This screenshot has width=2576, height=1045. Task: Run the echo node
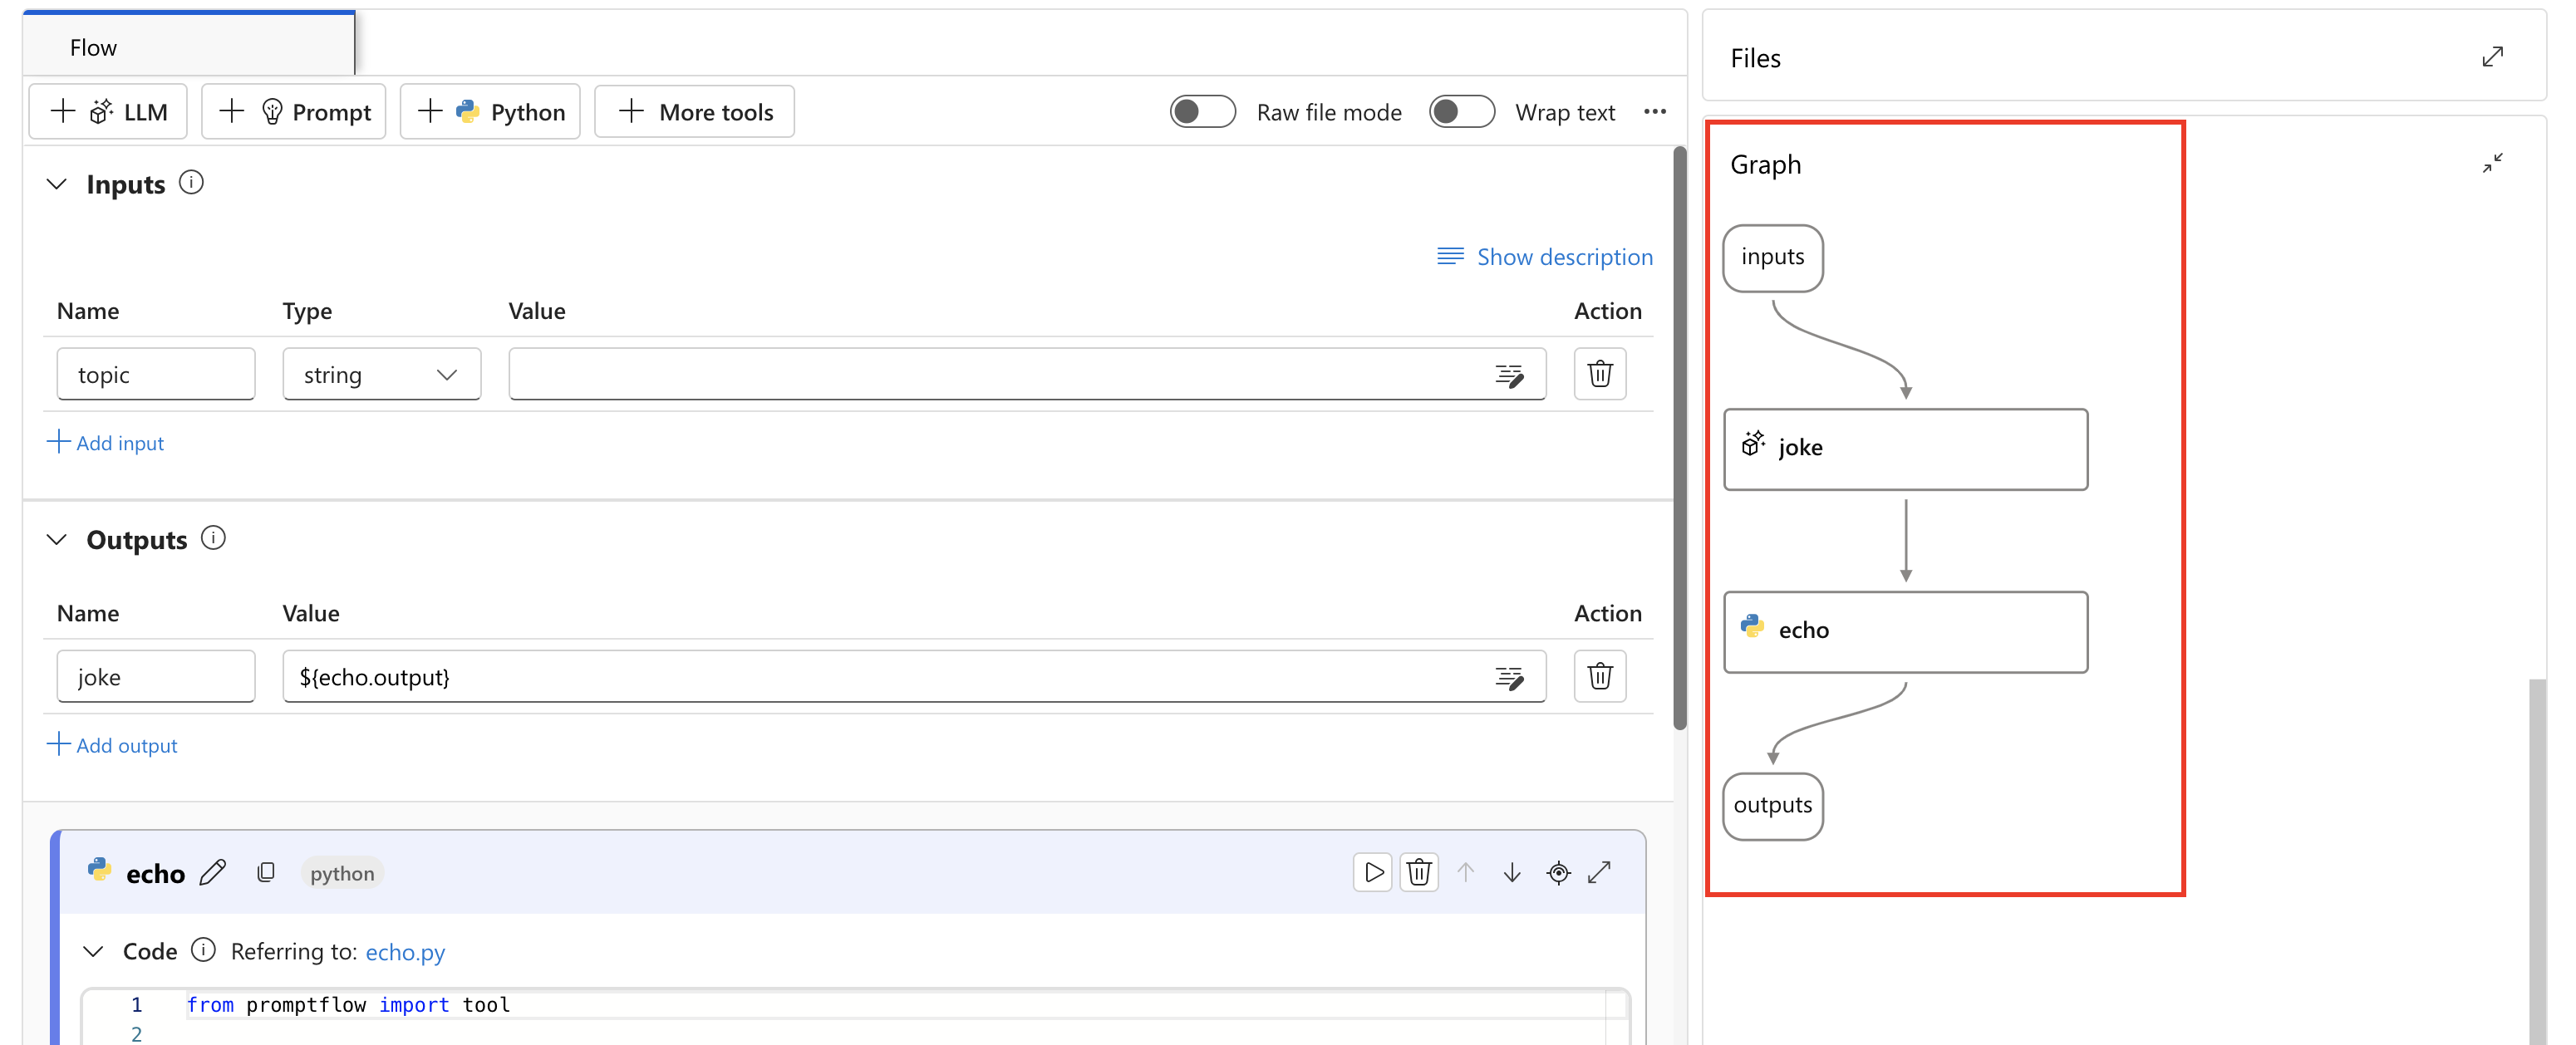coord(1372,872)
